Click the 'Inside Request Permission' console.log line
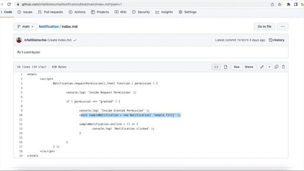This screenshot has width=304, height=171. (101, 93)
